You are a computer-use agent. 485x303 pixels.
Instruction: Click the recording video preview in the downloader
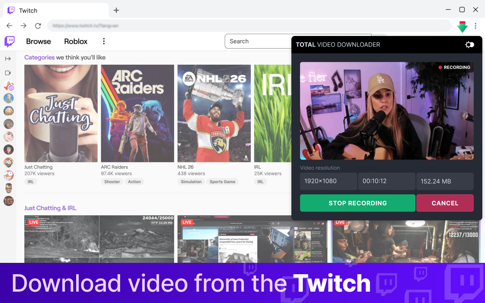point(387,111)
